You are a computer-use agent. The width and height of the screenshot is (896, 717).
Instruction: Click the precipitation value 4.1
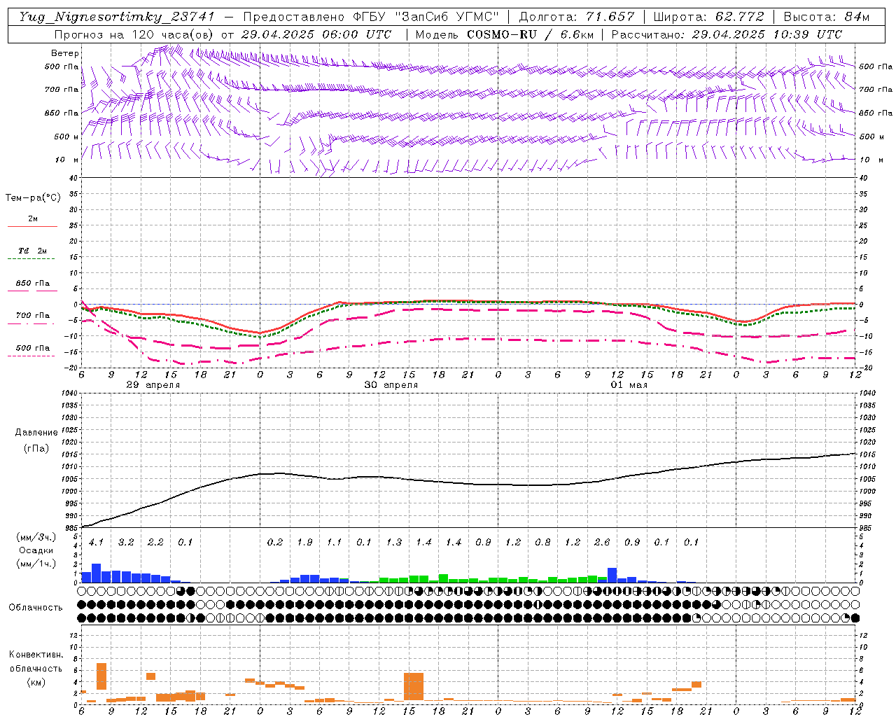pyautogui.click(x=96, y=542)
